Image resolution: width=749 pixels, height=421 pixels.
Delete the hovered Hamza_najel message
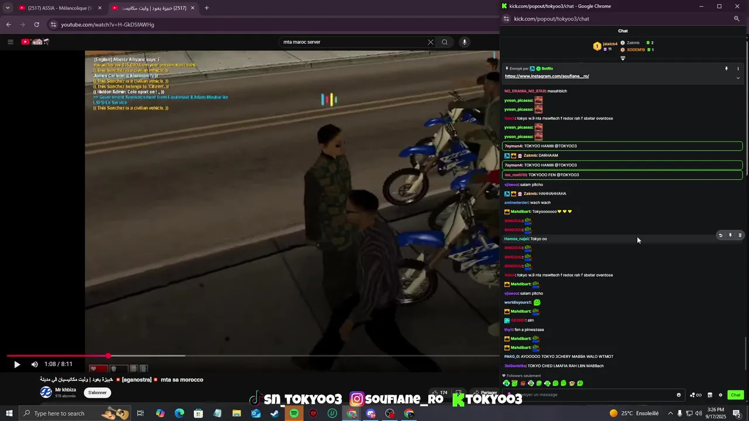740,235
